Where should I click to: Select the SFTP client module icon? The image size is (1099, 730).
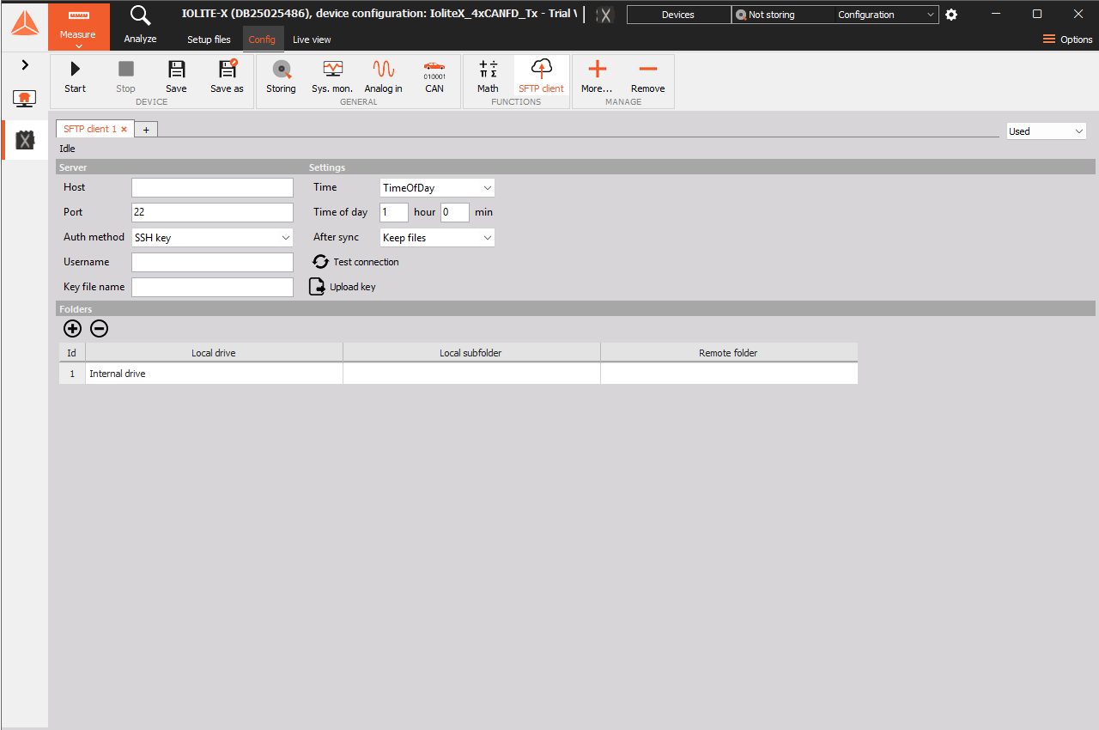click(x=541, y=70)
